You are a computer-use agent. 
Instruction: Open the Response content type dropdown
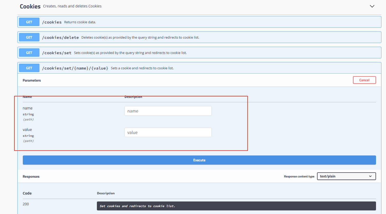(x=346, y=176)
